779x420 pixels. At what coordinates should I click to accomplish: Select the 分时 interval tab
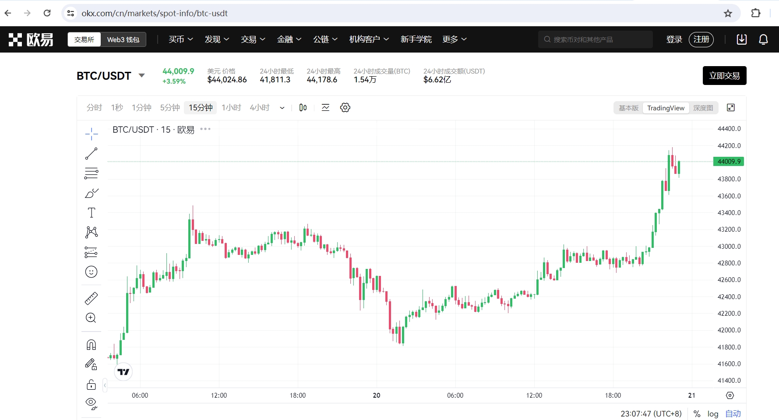[x=94, y=108]
